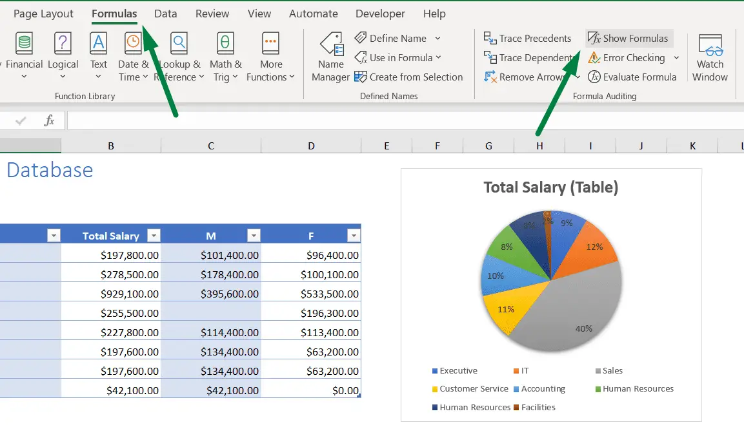Select column D header
744x436 pixels.
click(311, 146)
